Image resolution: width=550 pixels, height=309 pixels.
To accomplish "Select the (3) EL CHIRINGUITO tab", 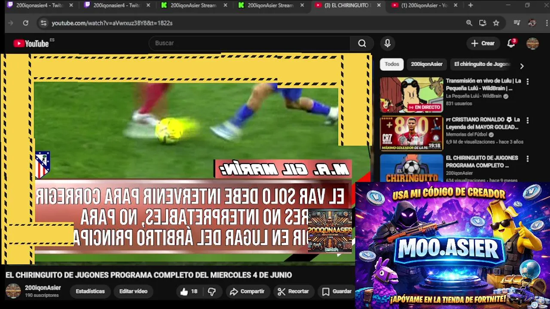I will point(347,6).
